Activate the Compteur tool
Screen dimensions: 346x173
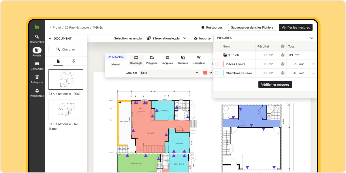click(x=198, y=60)
